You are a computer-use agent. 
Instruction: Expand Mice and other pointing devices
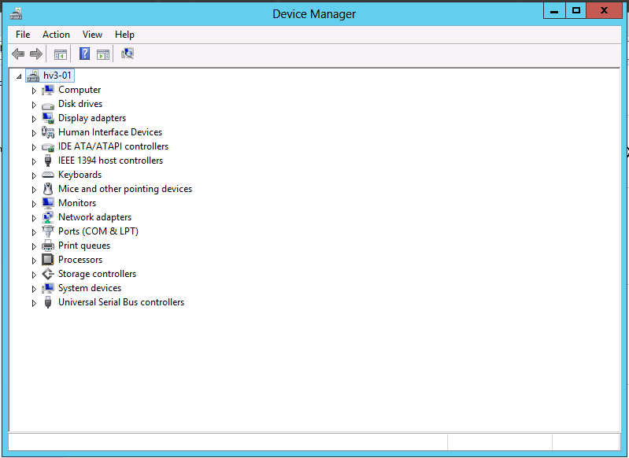pos(34,190)
